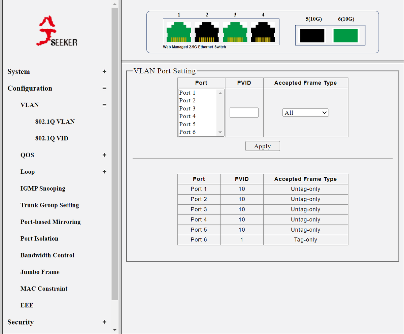Open Jumbo Frame page
404x334 pixels.
point(40,272)
